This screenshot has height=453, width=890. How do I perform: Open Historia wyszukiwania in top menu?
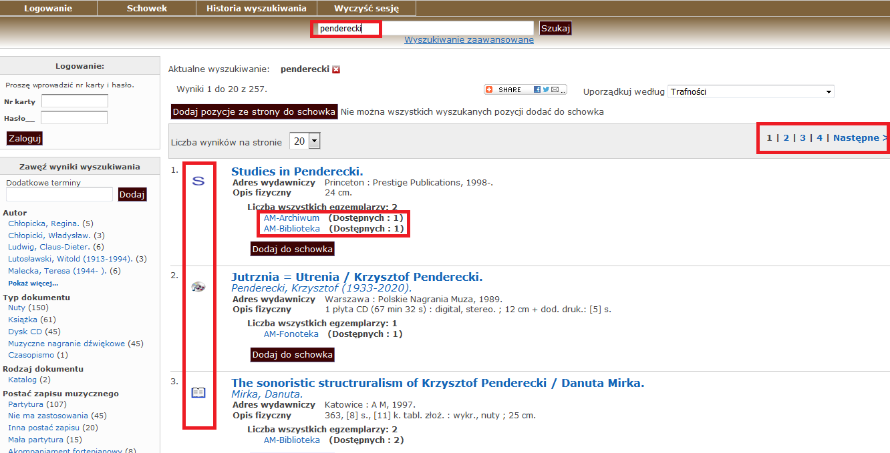pos(257,8)
